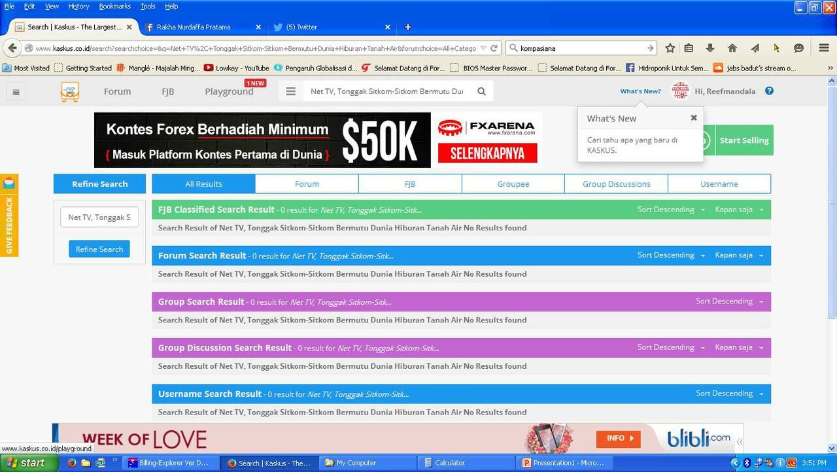Select the Forum results tab
The height and width of the screenshot is (472, 837).
pyautogui.click(x=307, y=184)
